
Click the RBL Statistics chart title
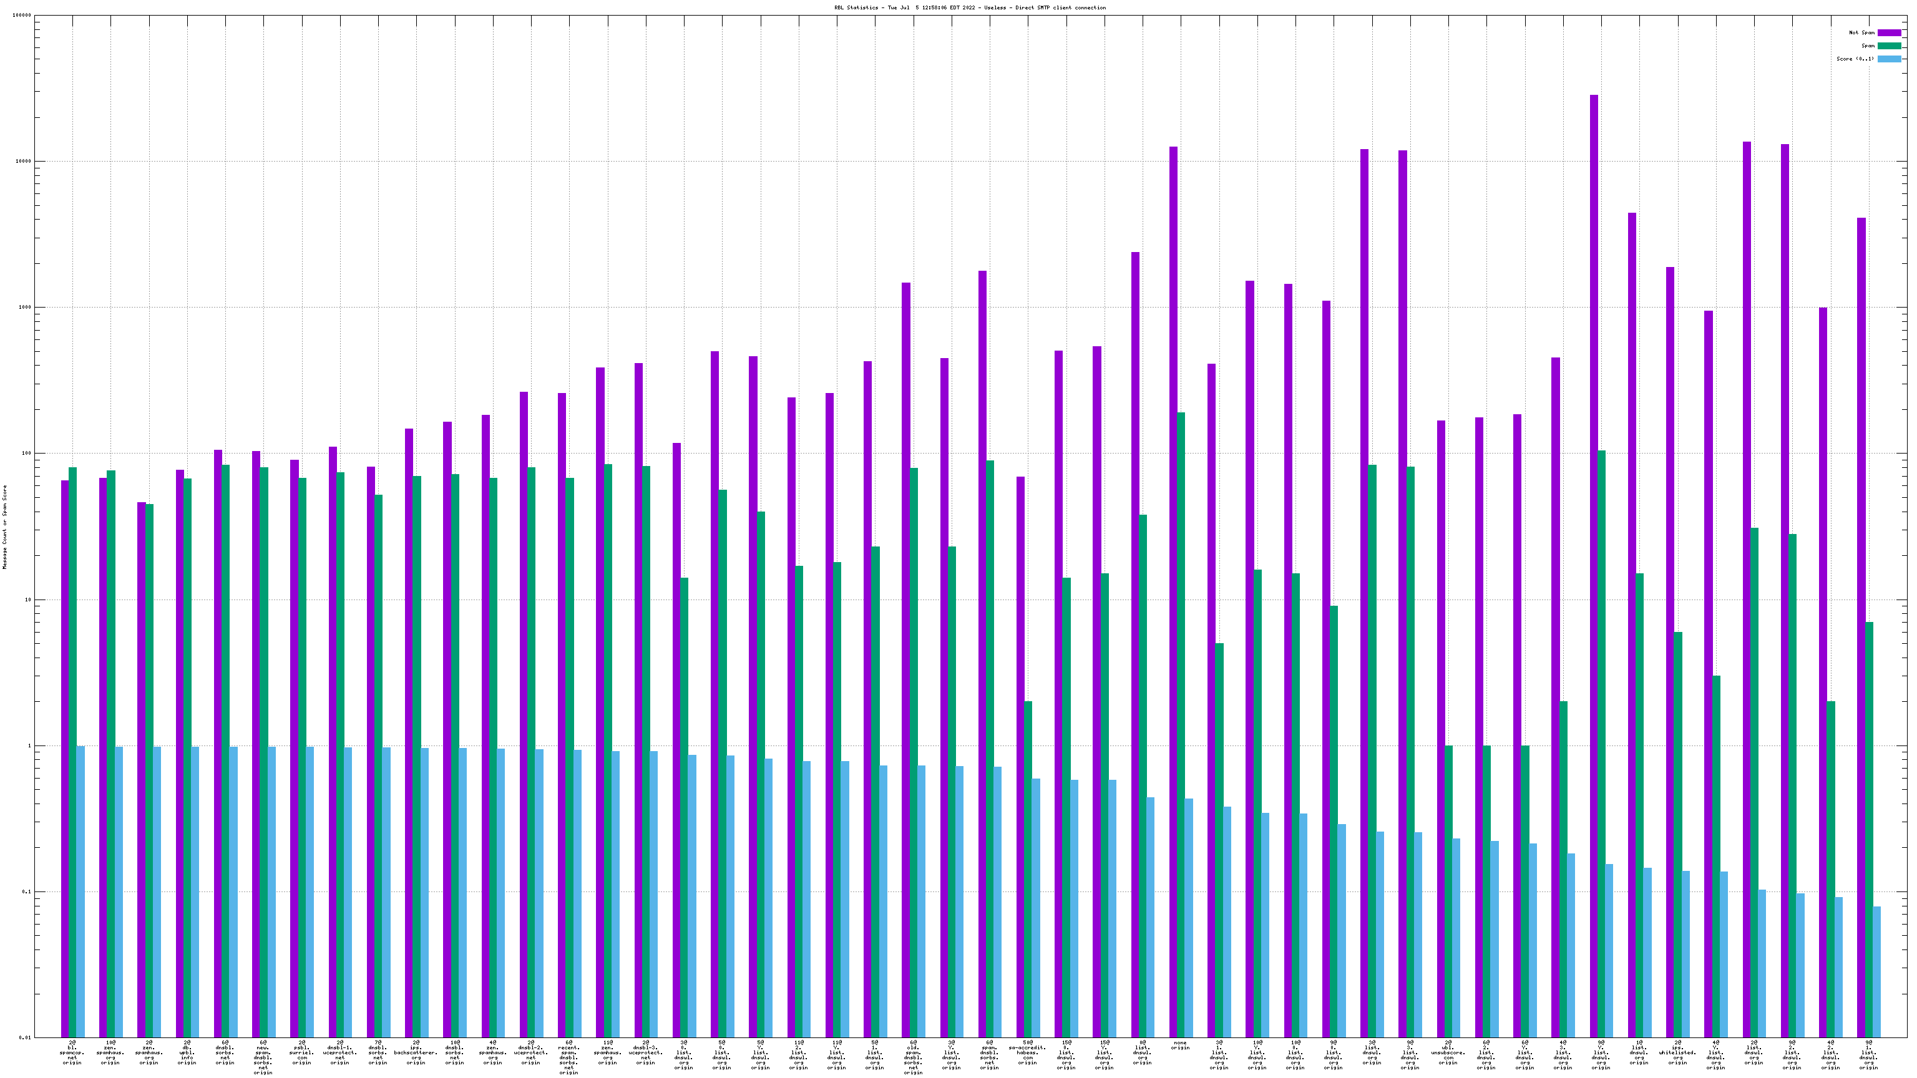(x=970, y=7)
